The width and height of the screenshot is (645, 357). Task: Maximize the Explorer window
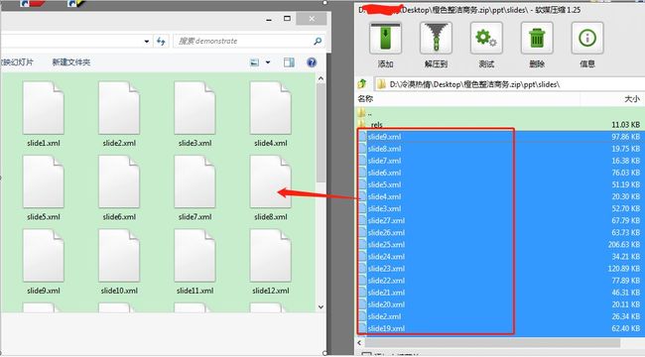click(287, 19)
